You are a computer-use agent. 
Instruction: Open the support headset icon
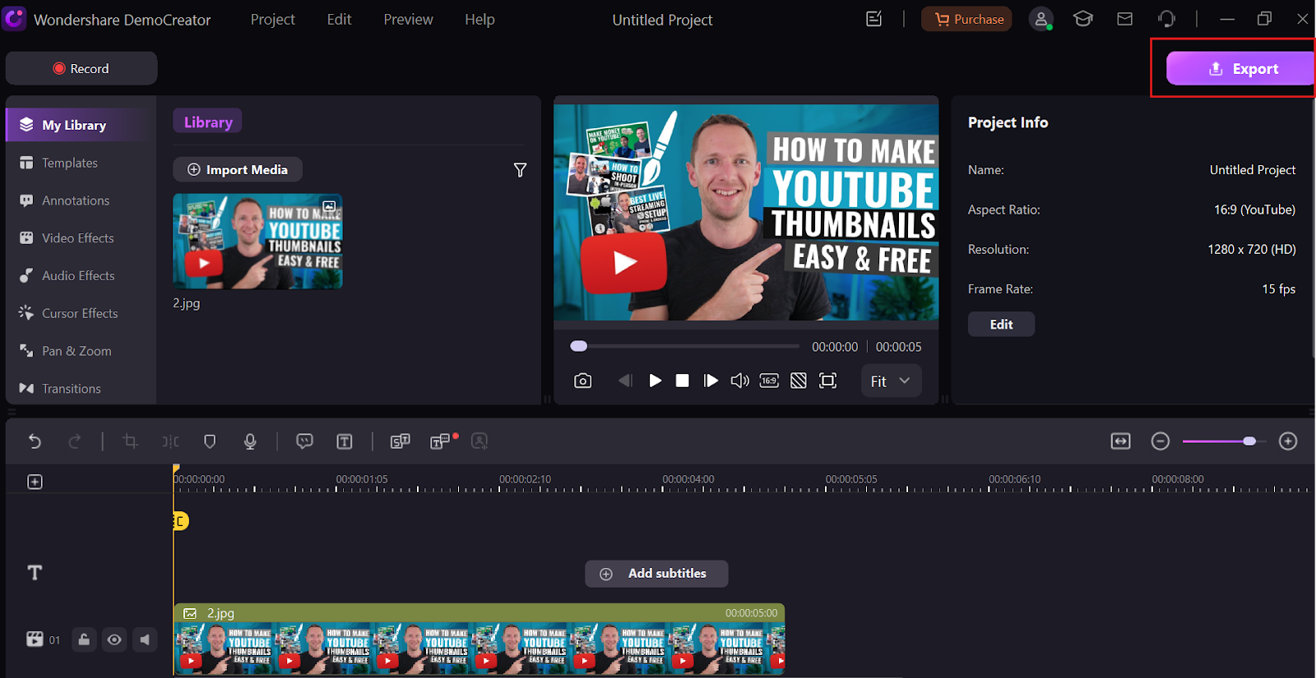(1166, 18)
